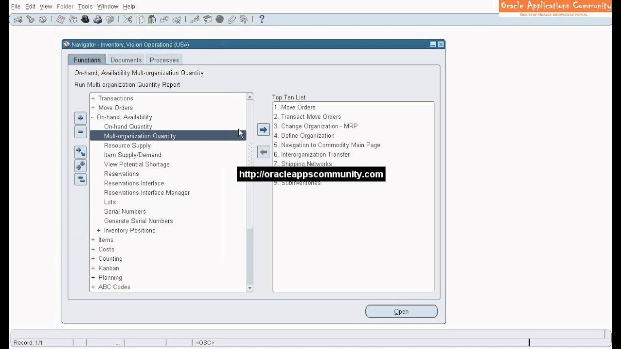The height and width of the screenshot is (349, 621).
Task: Collapse the On-hand, Availability node
Action: coord(92,117)
